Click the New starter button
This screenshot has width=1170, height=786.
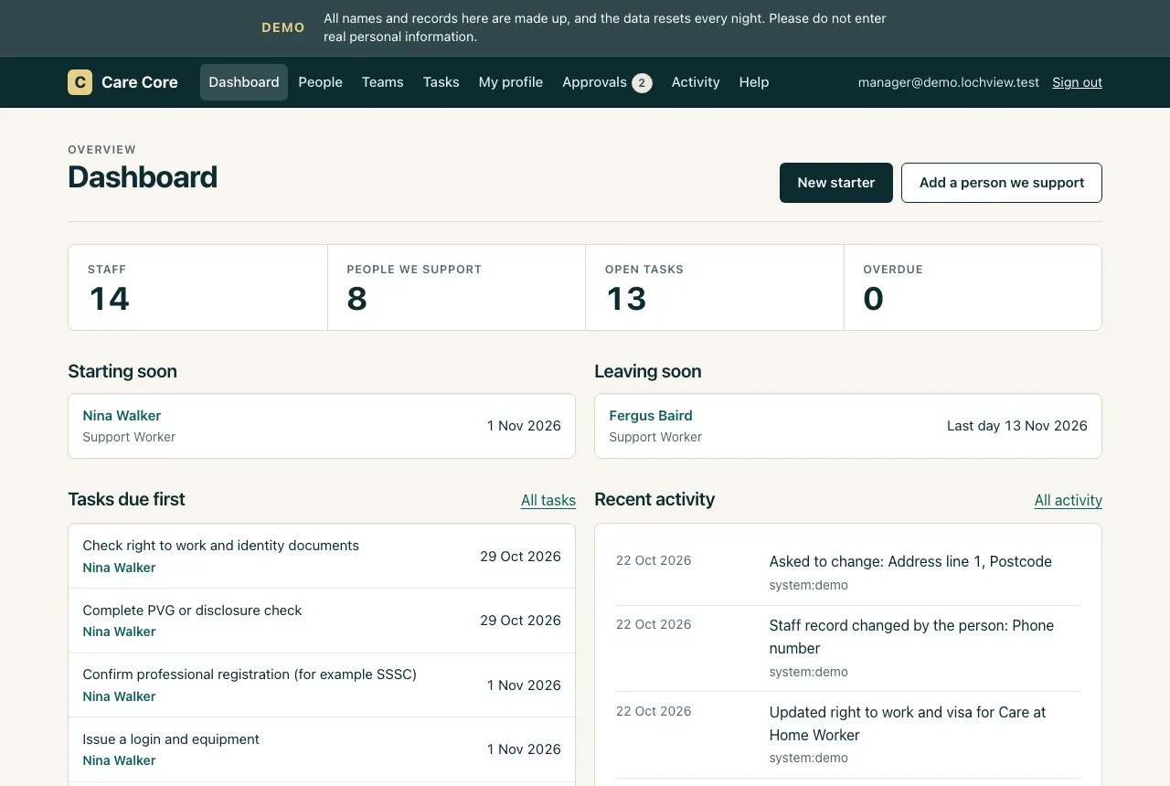[x=836, y=183]
